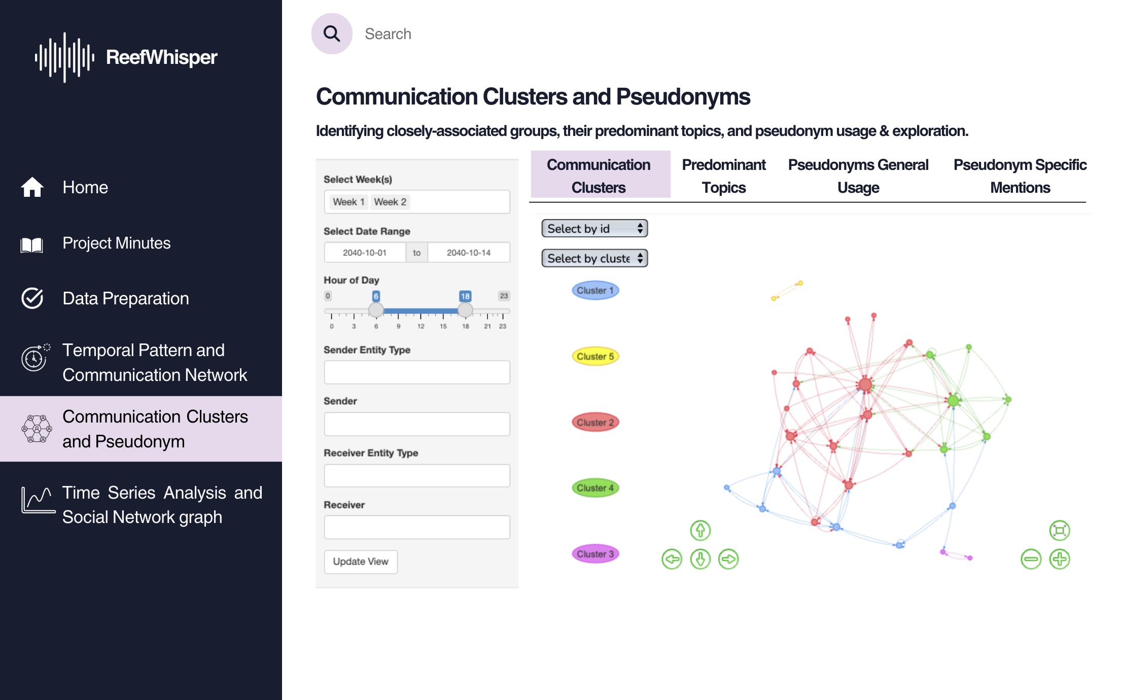The width and height of the screenshot is (1122, 700).
Task: Toggle the Cluster 1 legend node
Action: (x=595, y=291)
